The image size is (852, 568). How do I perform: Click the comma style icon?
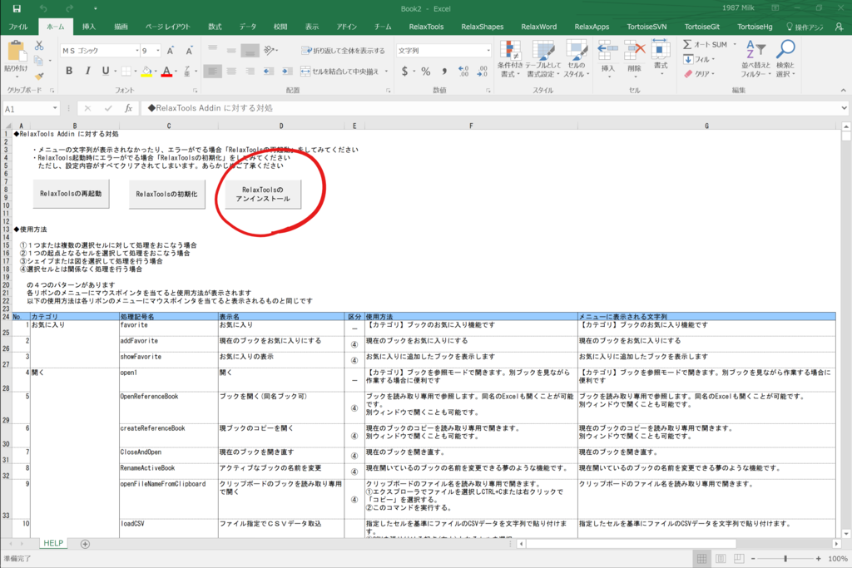(444, 72)
